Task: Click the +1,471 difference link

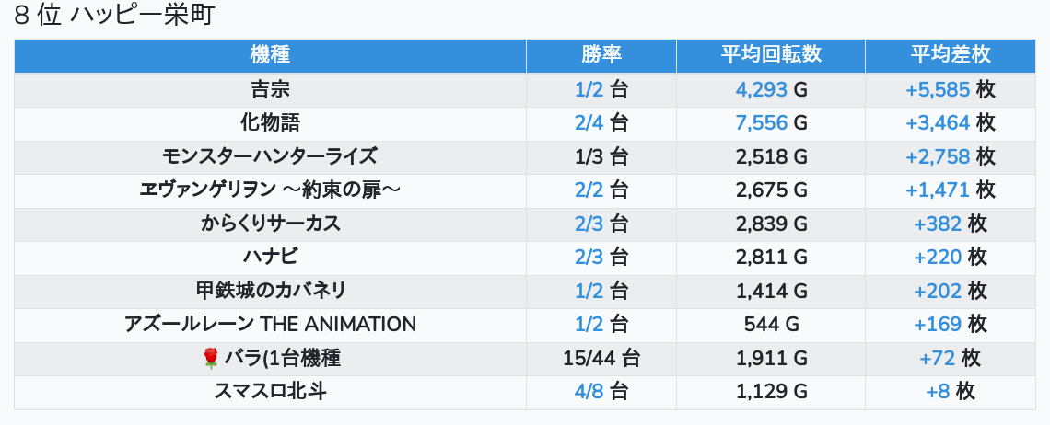Action: 938,190
